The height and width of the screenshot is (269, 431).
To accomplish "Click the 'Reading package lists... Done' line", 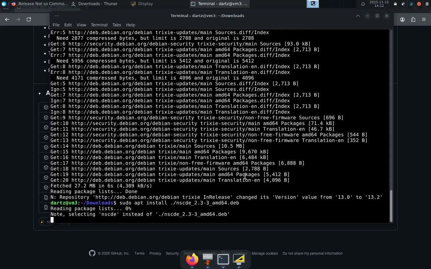I will 94,192.
